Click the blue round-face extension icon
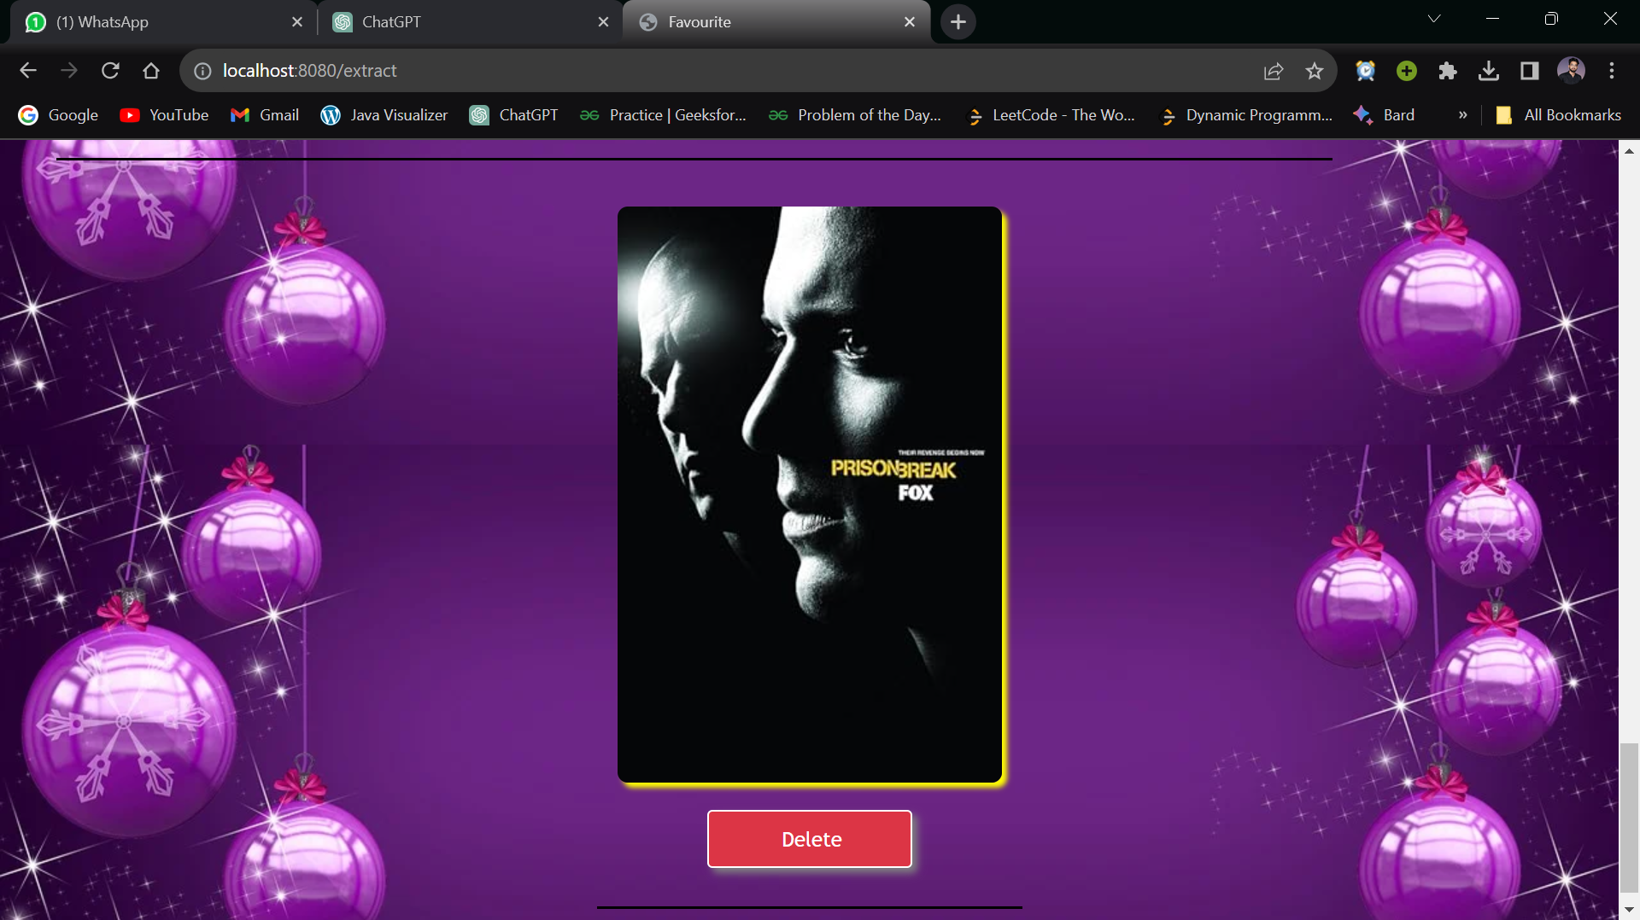This screenshot has width=1640, height=920. pyautogui.click(x=1366, y=71)
